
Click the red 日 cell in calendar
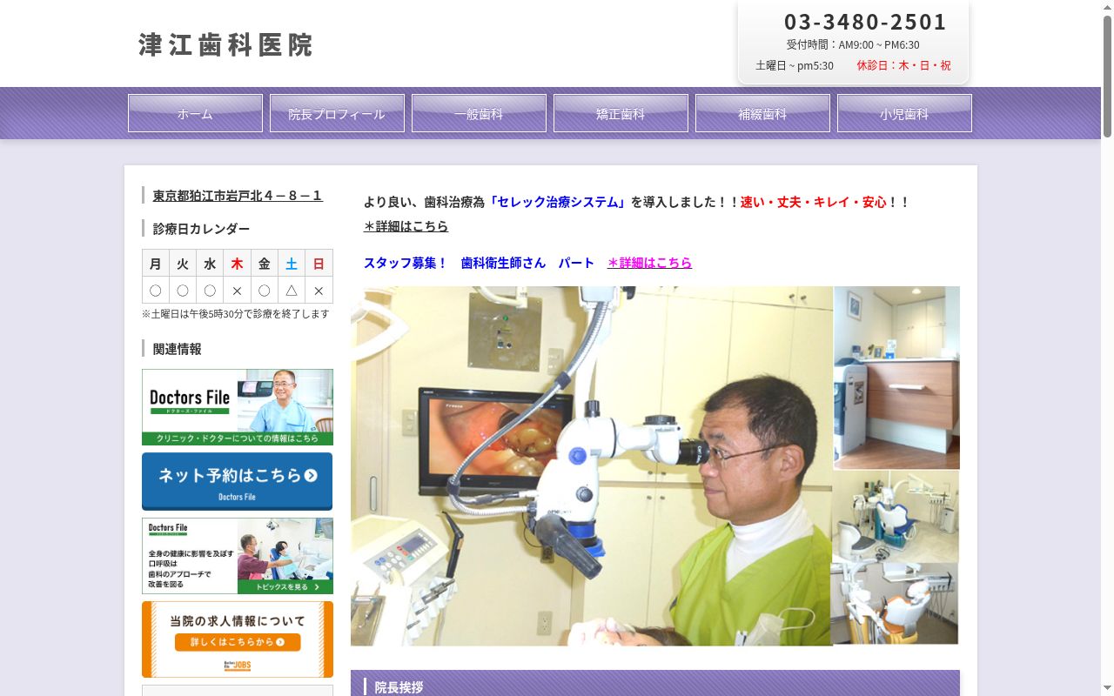(x=319, y=264)
